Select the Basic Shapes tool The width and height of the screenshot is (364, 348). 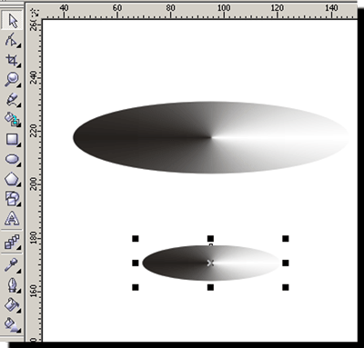click(x=12, y=198)
